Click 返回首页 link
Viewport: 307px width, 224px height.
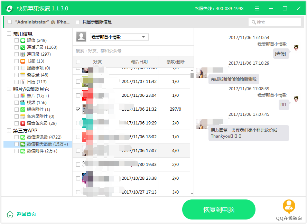[26, 214]
